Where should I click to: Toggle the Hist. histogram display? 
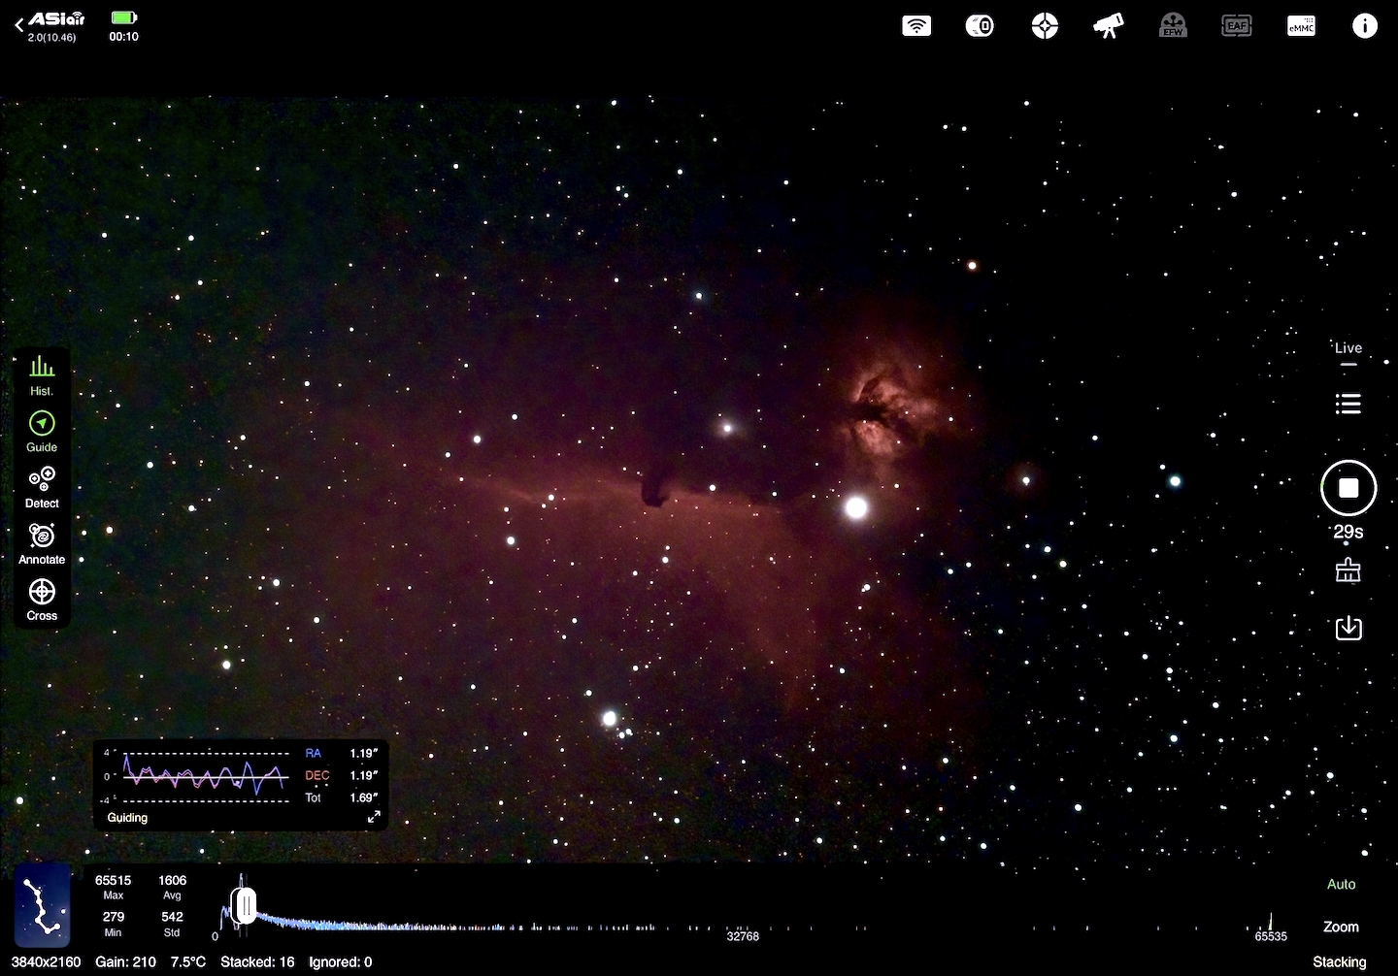click(x=42, y=375)
